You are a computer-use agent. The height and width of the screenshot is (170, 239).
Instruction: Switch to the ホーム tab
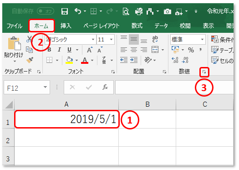(41, 26)
